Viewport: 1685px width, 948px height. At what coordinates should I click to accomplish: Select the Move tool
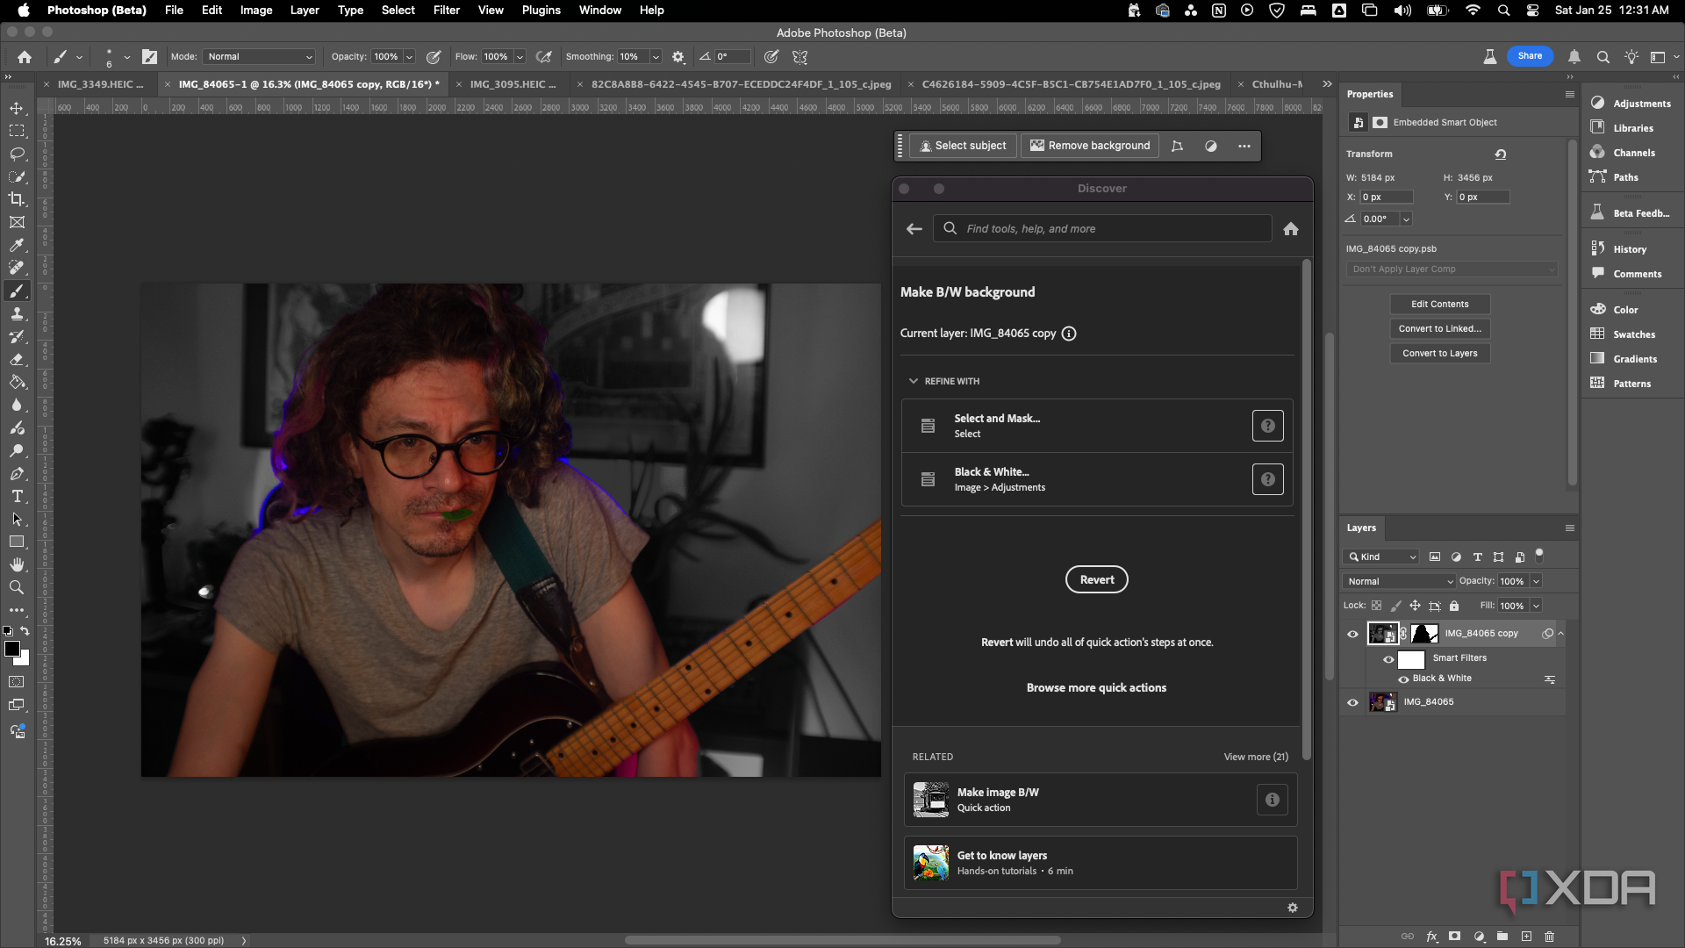point(17,108)
